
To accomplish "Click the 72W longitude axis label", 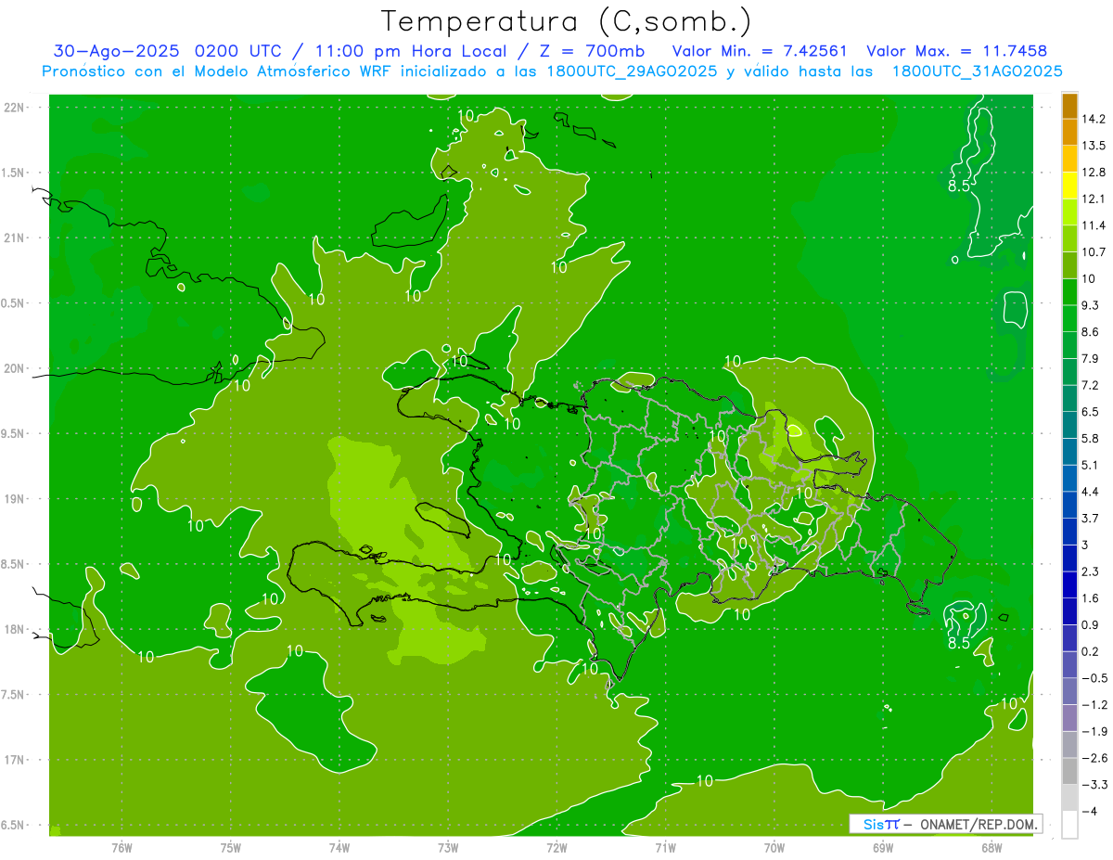I will (556, 848).
